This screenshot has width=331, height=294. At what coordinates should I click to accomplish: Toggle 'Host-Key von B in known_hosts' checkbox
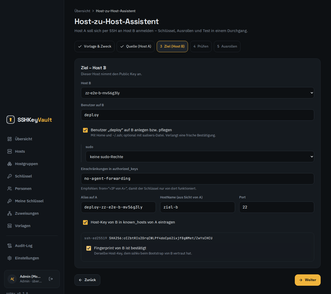click(85, 222)
